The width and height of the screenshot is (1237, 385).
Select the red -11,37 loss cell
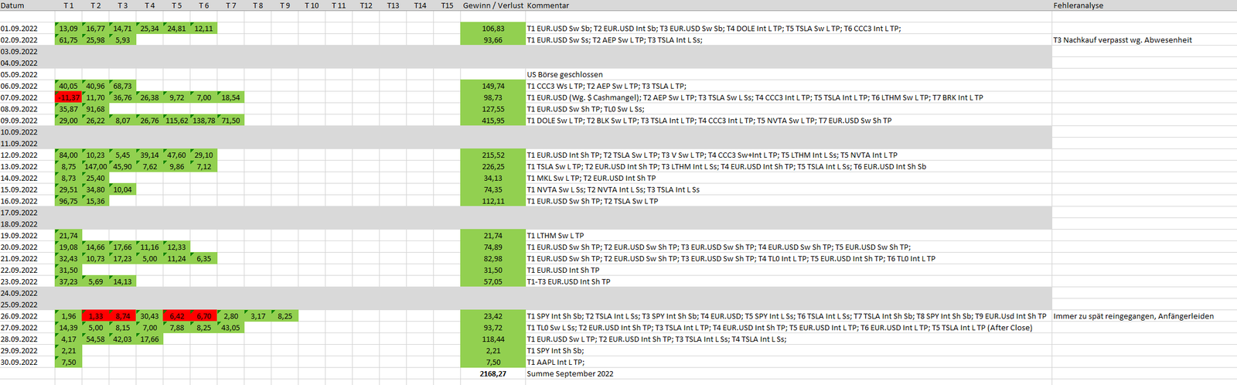click(x=68, y=98)
